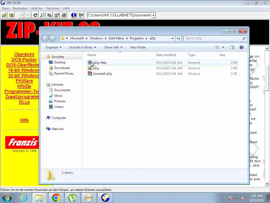Viewport: 270px width, 203px height.
Task: Click the Explorer help icon
Action: click(x=242, y=47)
